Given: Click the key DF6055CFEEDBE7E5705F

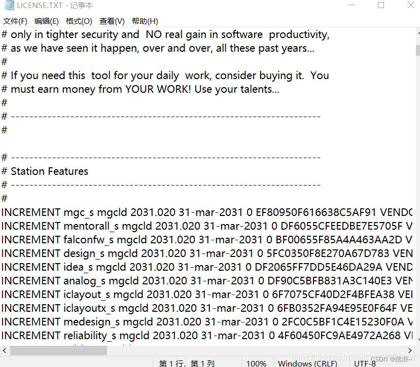Looking at the screenshot, I should 341,226.
